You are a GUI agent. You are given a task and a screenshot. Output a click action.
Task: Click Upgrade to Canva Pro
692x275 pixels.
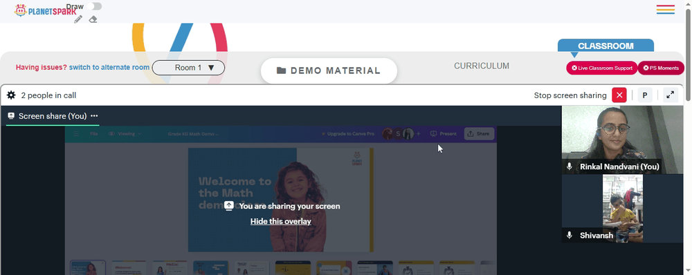coord(348,133)
